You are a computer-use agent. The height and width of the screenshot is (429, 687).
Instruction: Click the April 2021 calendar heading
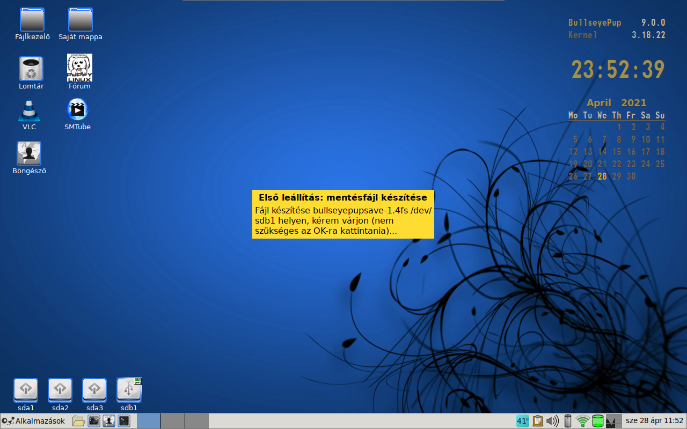click(x=616, y=103)
